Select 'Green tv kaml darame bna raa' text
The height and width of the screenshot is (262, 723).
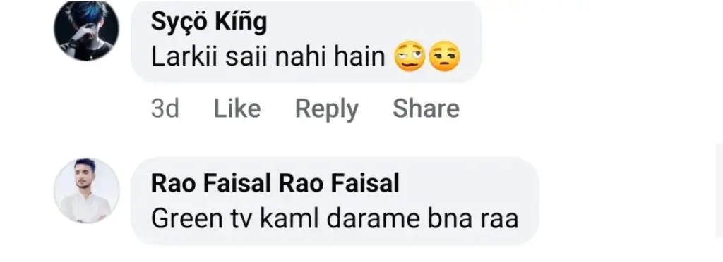[x=335, y=219]
